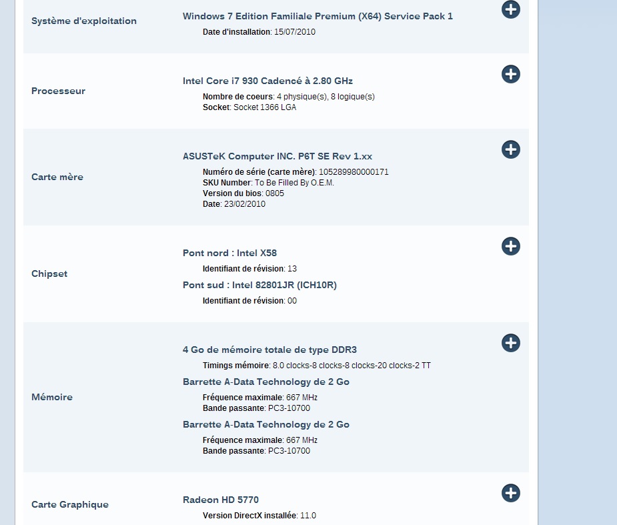The image size is (617, 525).
Task: Click the Chipset row label
Action: 49,274
